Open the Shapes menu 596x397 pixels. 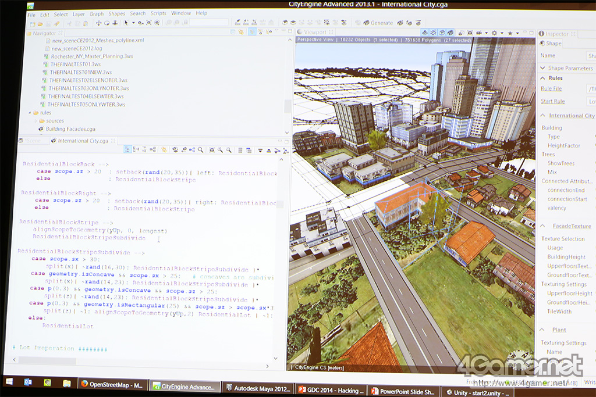point(116,14)
